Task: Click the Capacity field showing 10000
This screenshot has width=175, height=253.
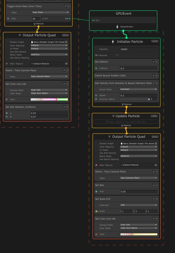Action: (139, 49)
